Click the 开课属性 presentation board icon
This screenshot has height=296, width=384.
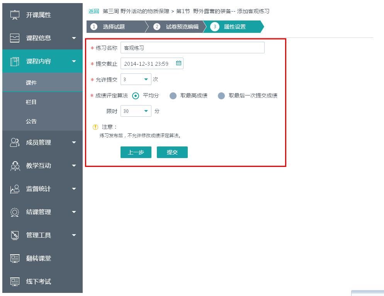15,15
